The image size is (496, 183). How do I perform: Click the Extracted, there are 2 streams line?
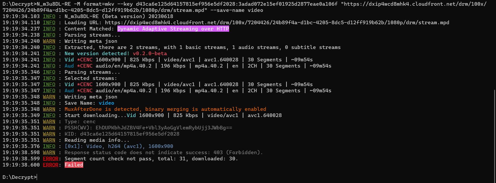(202, 47)
